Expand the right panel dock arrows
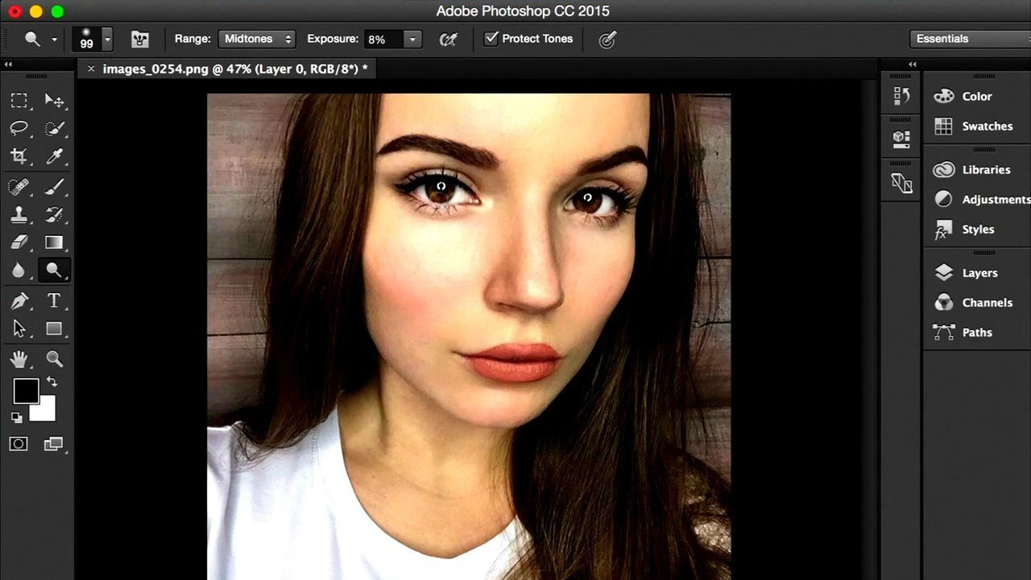1031x580 pixels. click(913, 64)
